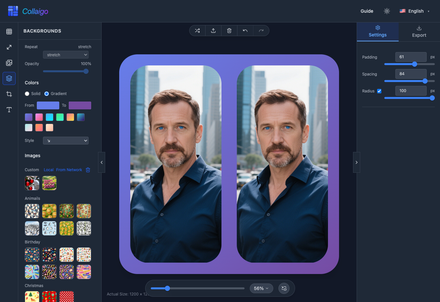Pick the cyan blue gradient preset

pyautogui.click(x=50, y=117)
